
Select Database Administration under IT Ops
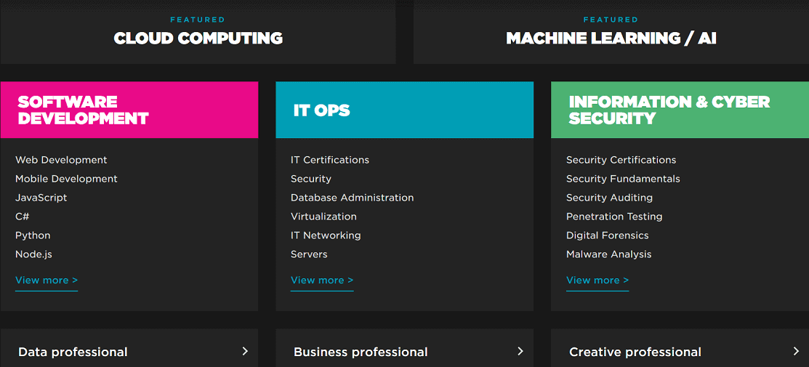pos(352,198)
